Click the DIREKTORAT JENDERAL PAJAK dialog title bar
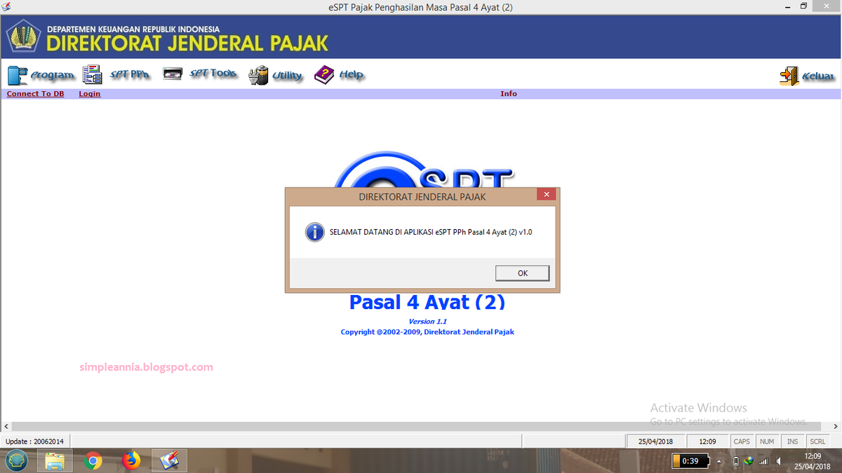The height and width of the screenshot is (473, 842). (x=422, y=197)
